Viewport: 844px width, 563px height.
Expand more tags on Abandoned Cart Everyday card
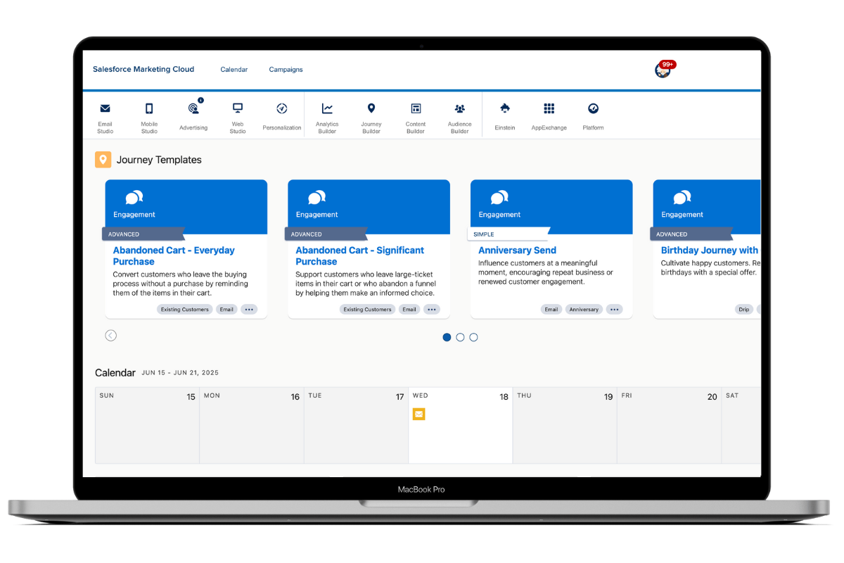[249, 309]
